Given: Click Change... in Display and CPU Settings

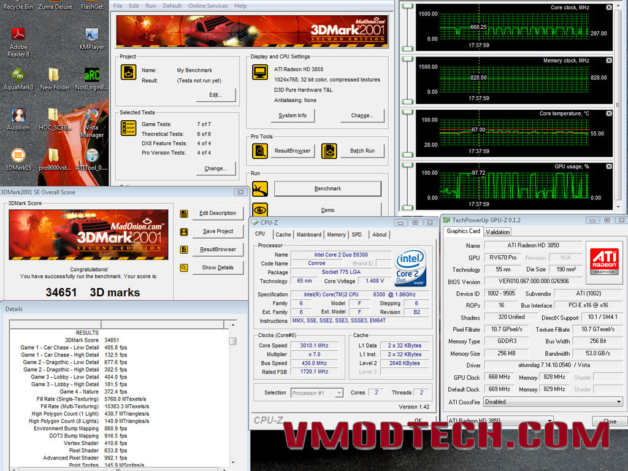Looking at the screenshot, I should point(362,115).
